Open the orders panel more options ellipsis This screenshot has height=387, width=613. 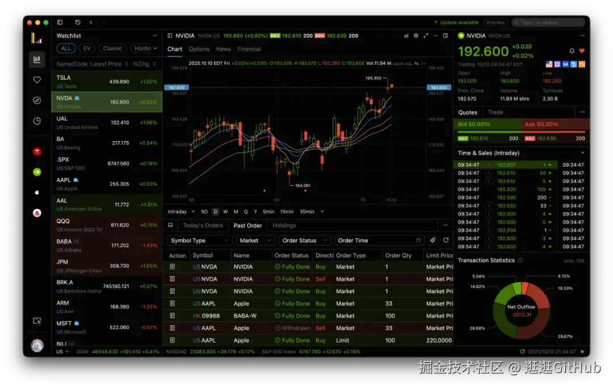point(446,225)
